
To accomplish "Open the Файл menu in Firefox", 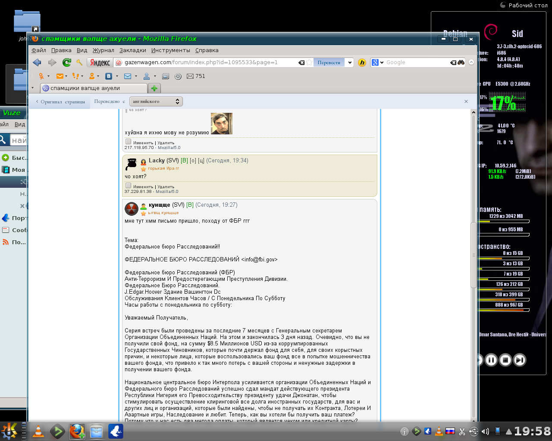I will (39, 50).
